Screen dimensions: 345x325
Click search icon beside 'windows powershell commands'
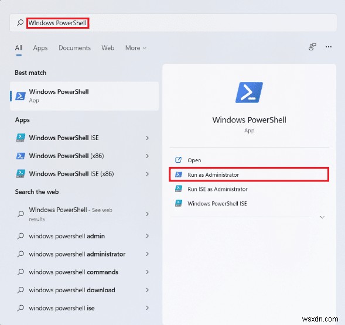click(21, 272)
